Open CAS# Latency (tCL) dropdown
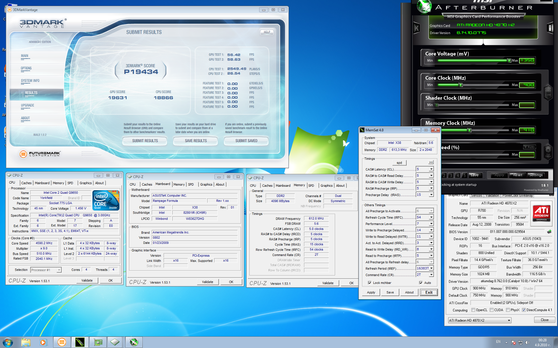 [431, 169]
